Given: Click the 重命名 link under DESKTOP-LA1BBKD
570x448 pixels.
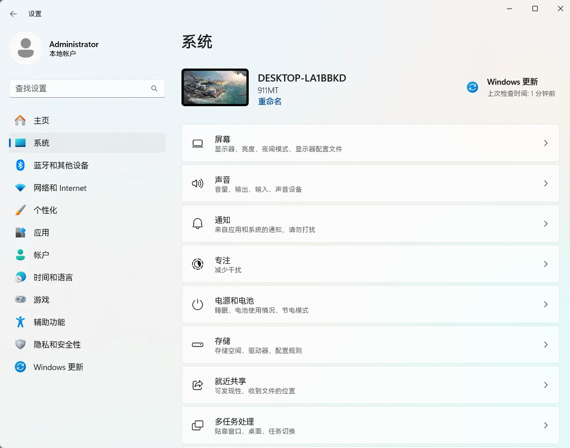Looking at the screenshot, I should (270, 101).
